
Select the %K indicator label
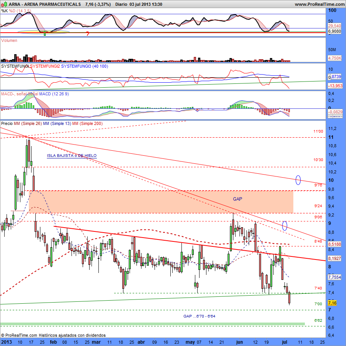click(x=4, y=11)
